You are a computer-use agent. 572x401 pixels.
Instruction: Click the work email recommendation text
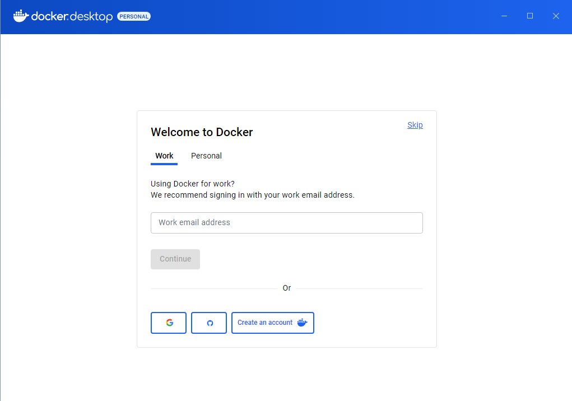252,195
